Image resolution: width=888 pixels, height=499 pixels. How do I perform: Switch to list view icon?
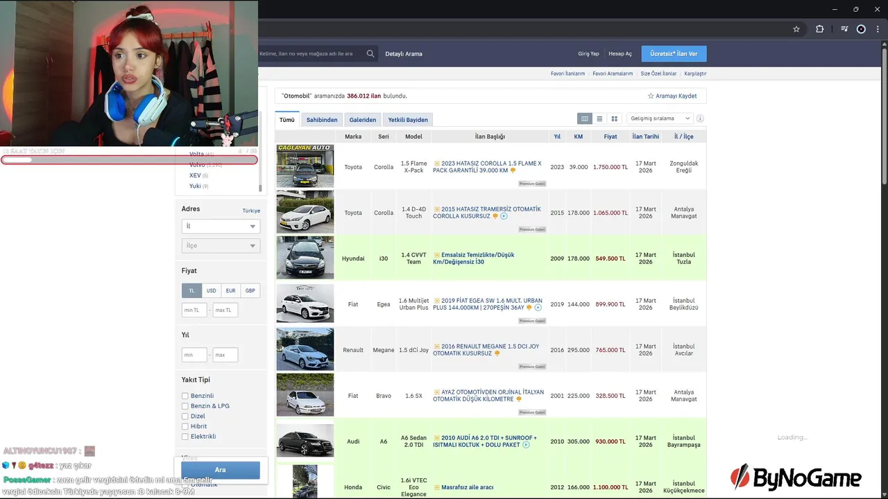pyautogui.click(x=599, y=119)
